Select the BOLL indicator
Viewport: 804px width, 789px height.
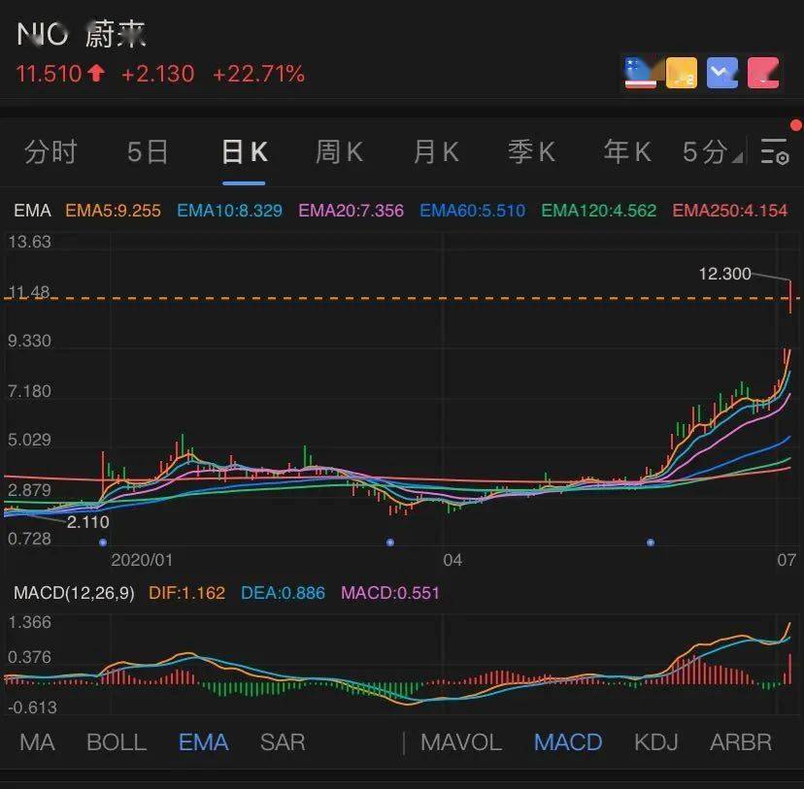[117, 741]
